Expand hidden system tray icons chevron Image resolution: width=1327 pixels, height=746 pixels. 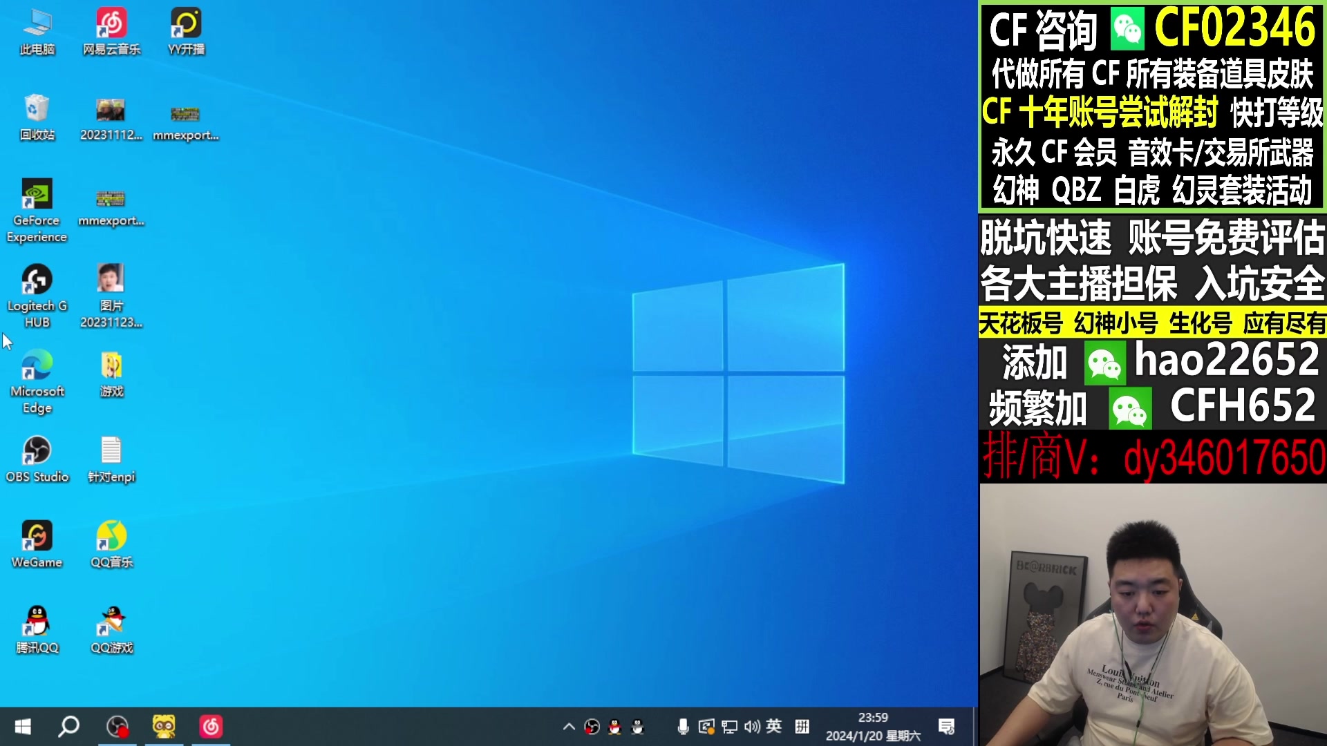click(x=569, y=727)
